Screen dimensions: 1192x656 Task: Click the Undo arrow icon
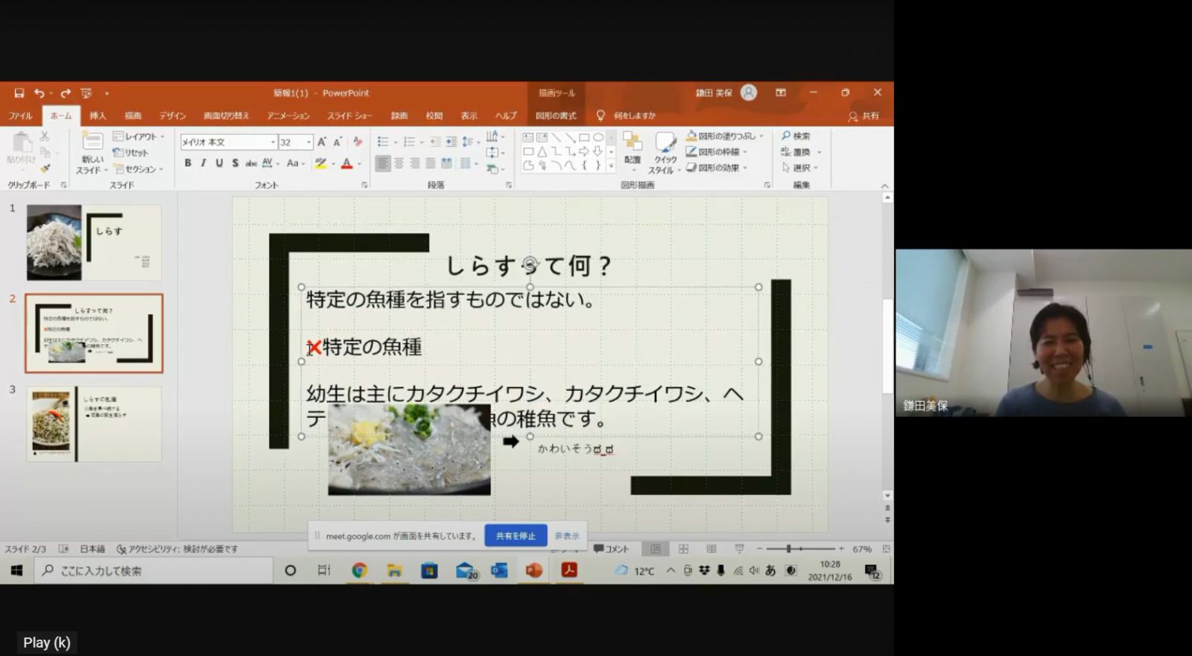(x=39, y=93)
